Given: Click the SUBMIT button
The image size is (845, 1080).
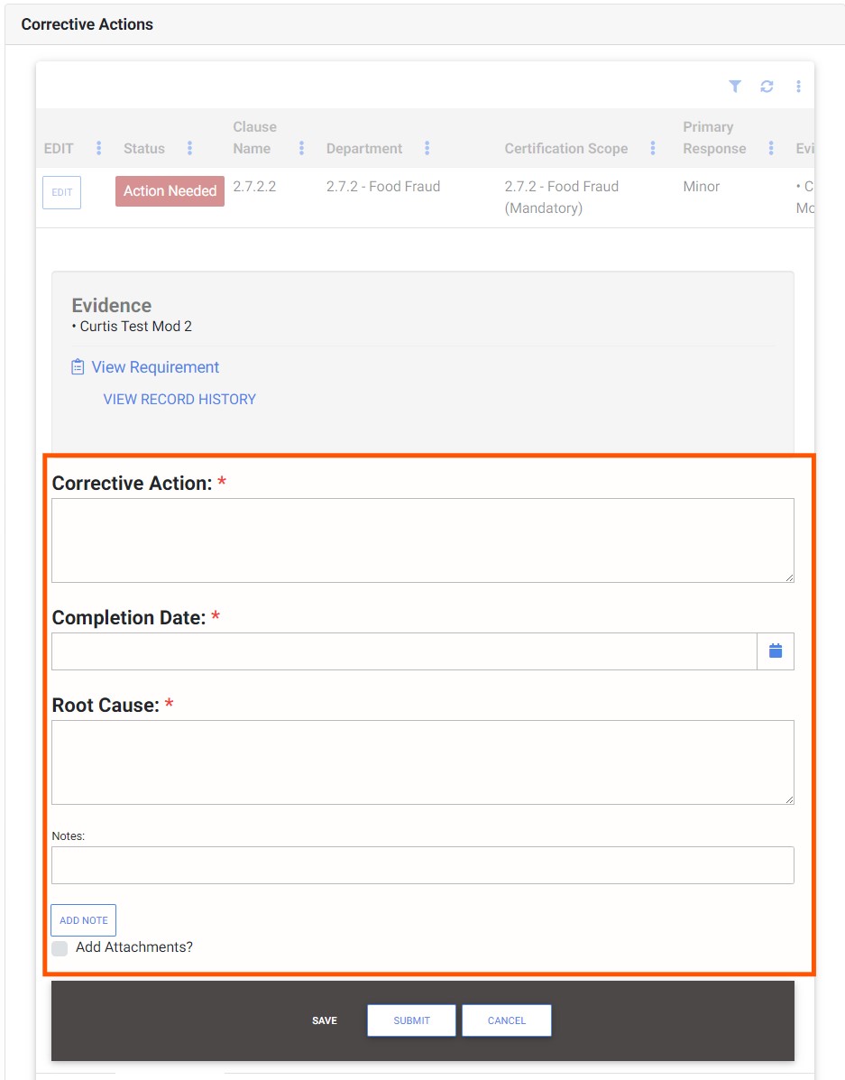Looking at the screenshot, I should coord(411,1020).
